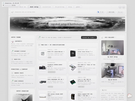Click the my pc build caption

tap(112, 80)
